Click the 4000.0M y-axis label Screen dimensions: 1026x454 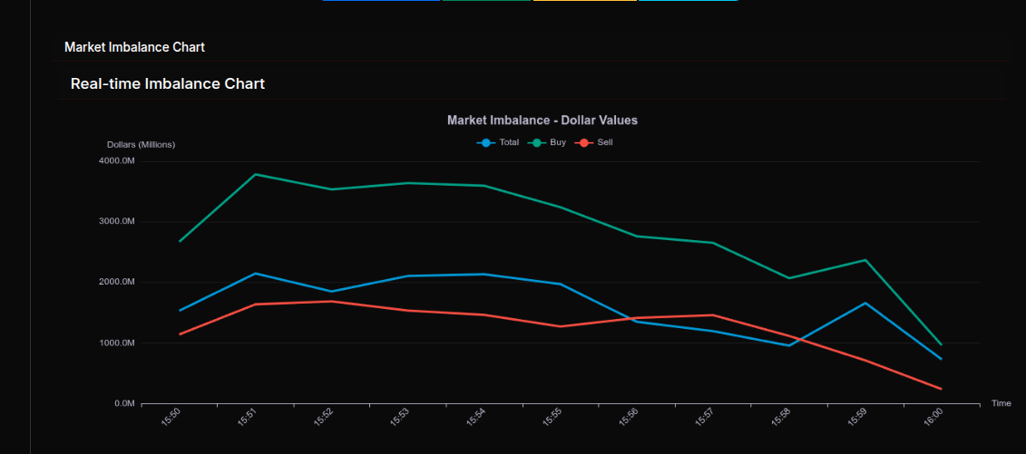pyautogui.click(x=116, y=161)
